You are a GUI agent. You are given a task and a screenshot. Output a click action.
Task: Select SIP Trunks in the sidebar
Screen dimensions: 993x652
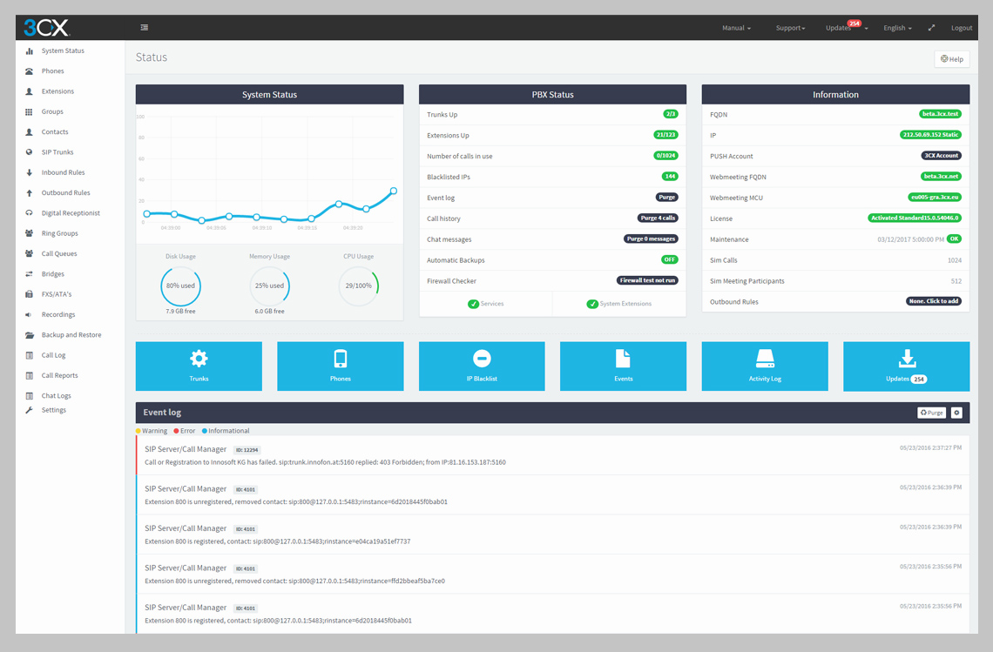[57, 152]
